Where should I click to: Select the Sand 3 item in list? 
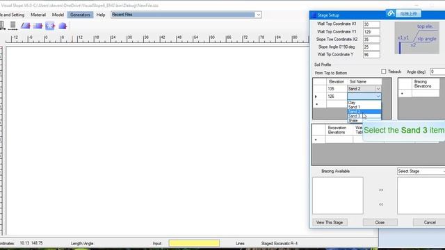click(x=364, y=116)
